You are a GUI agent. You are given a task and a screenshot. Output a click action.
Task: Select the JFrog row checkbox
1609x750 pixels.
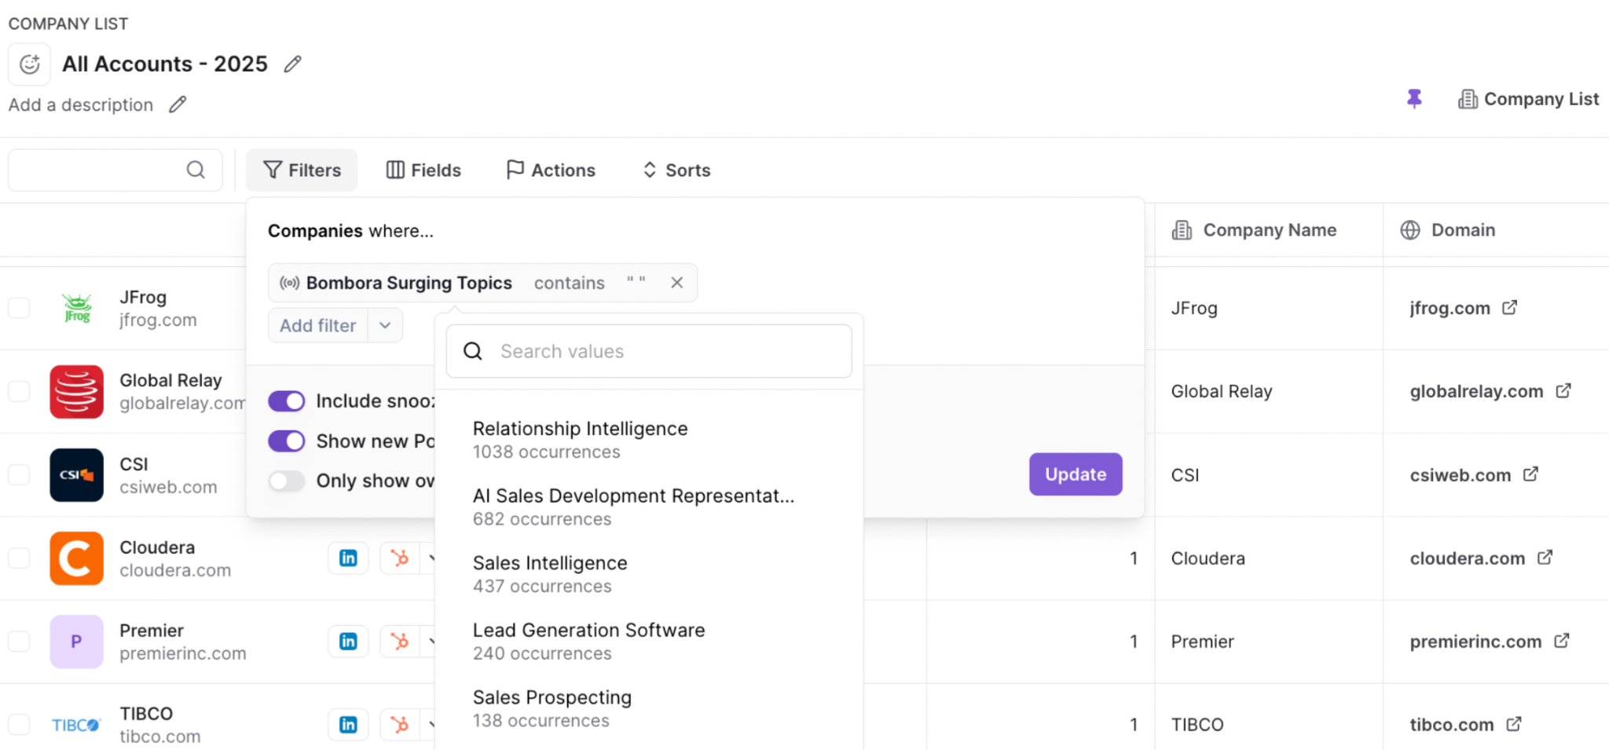coord(19,308)
